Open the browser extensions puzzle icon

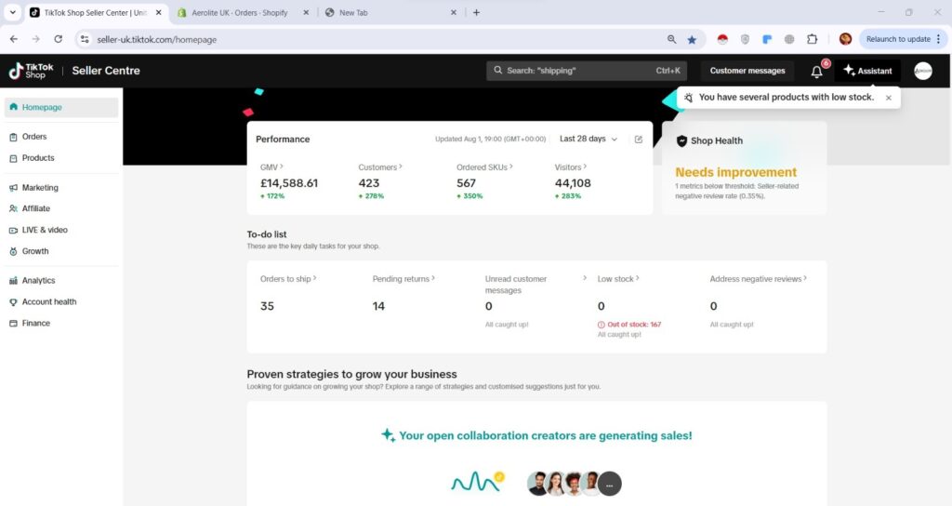pos(812,39)
